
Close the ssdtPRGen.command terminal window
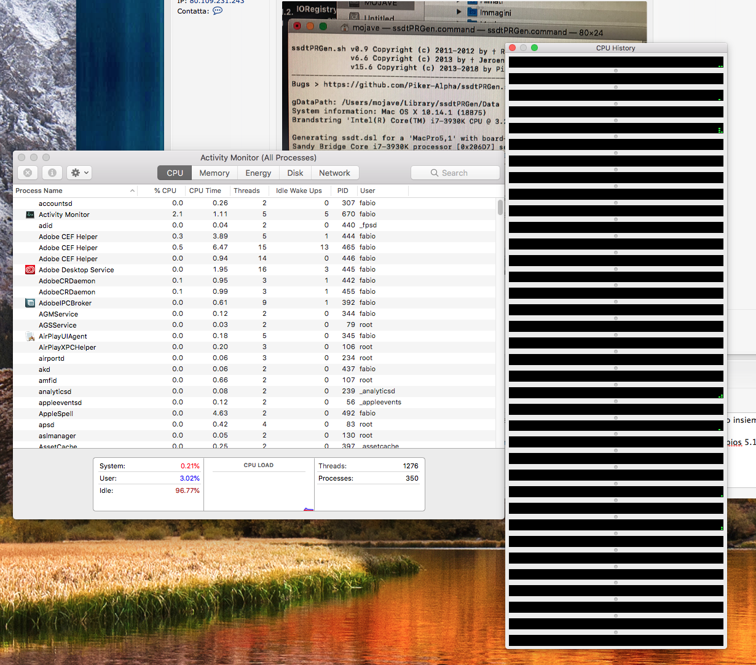pos(297,26)
